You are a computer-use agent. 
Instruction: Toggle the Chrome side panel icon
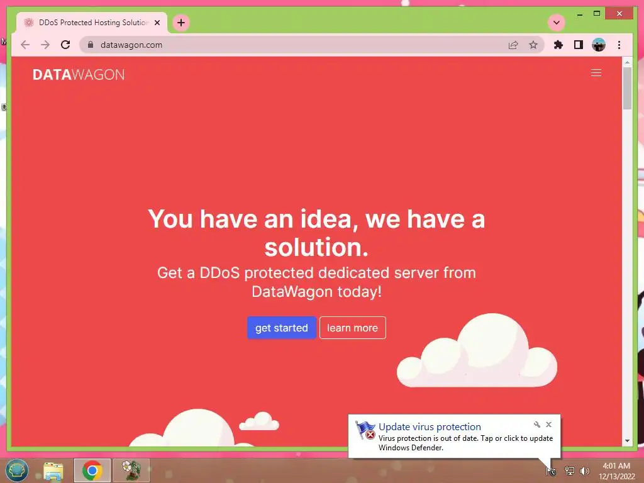(579, 45)
